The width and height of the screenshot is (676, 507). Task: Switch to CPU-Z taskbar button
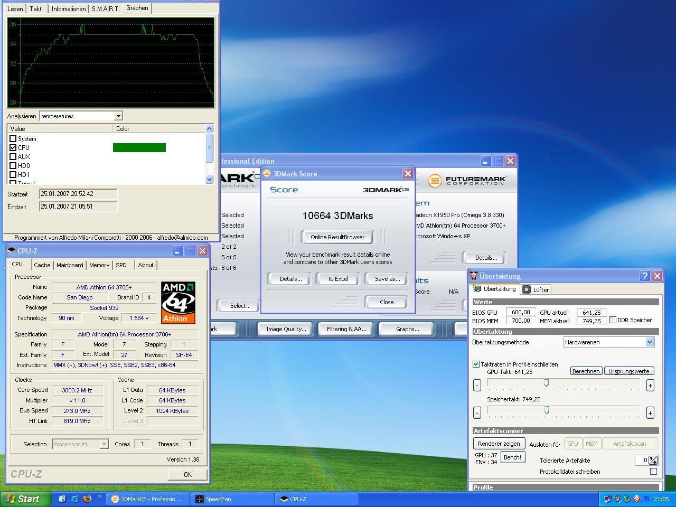coord(316,499)
